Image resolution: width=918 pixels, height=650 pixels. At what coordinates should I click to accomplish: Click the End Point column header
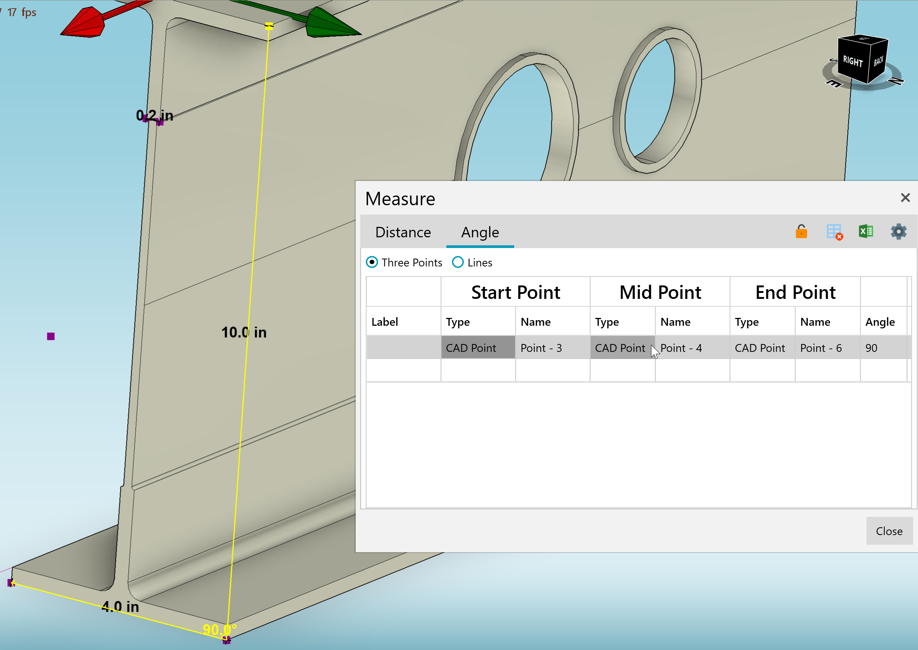[x=795, y=292]
